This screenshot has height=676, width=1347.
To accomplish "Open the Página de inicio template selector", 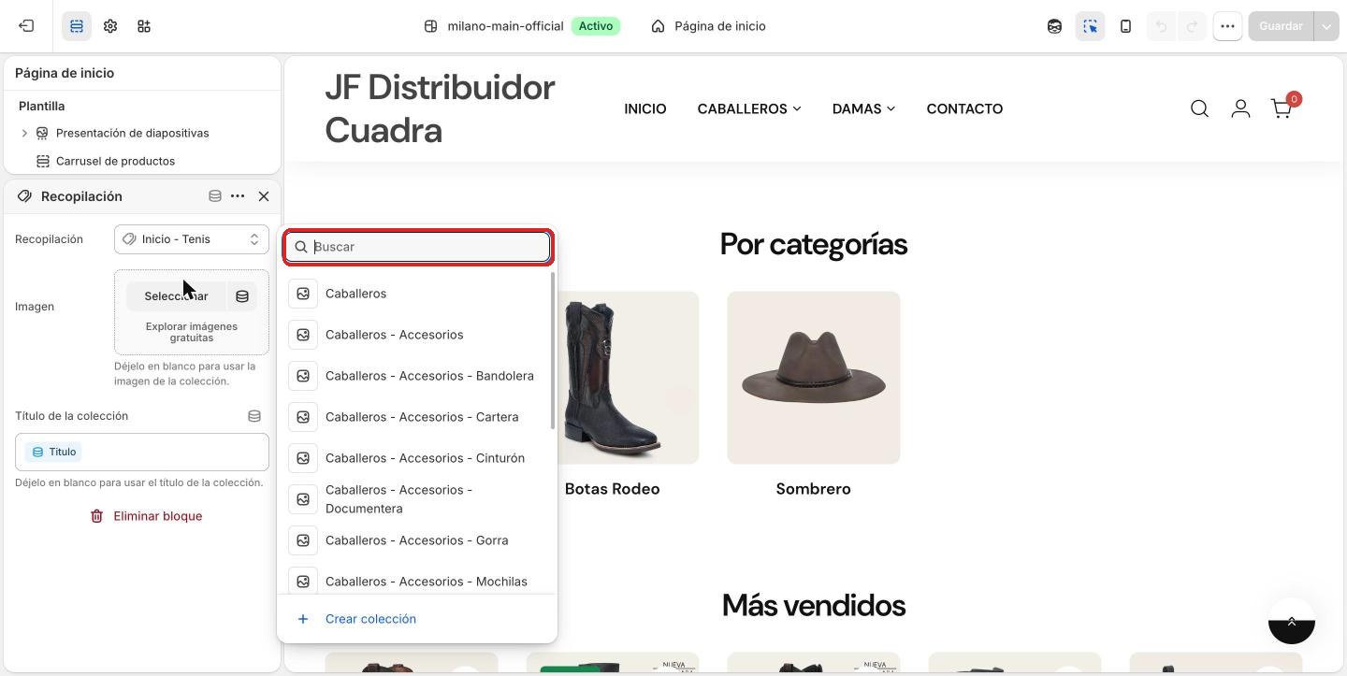I will point(709,26).
